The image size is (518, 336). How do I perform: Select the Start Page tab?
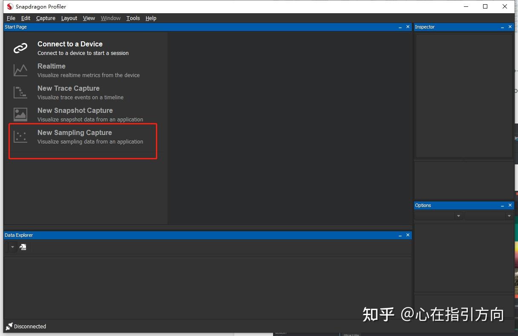[15, 26]
